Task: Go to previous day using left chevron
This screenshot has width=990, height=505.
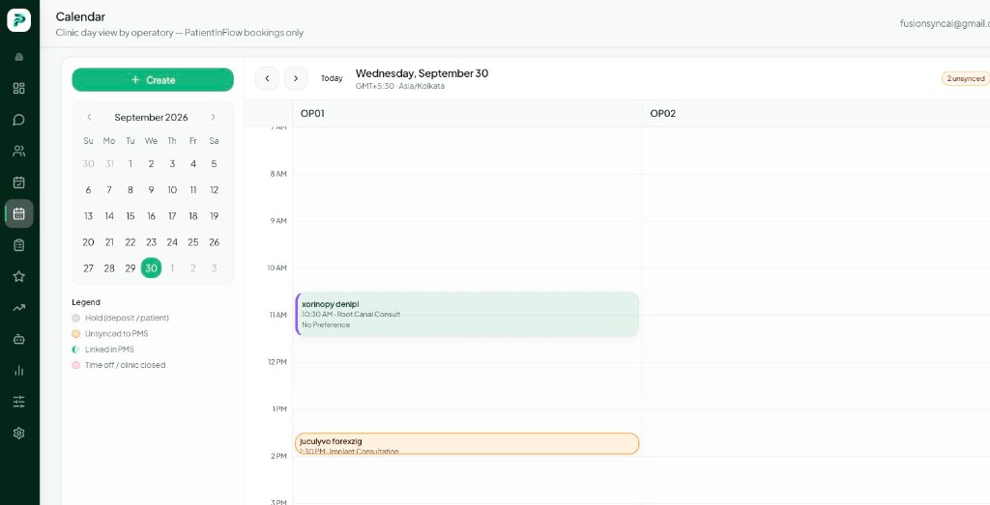Action: click(267, 79)
